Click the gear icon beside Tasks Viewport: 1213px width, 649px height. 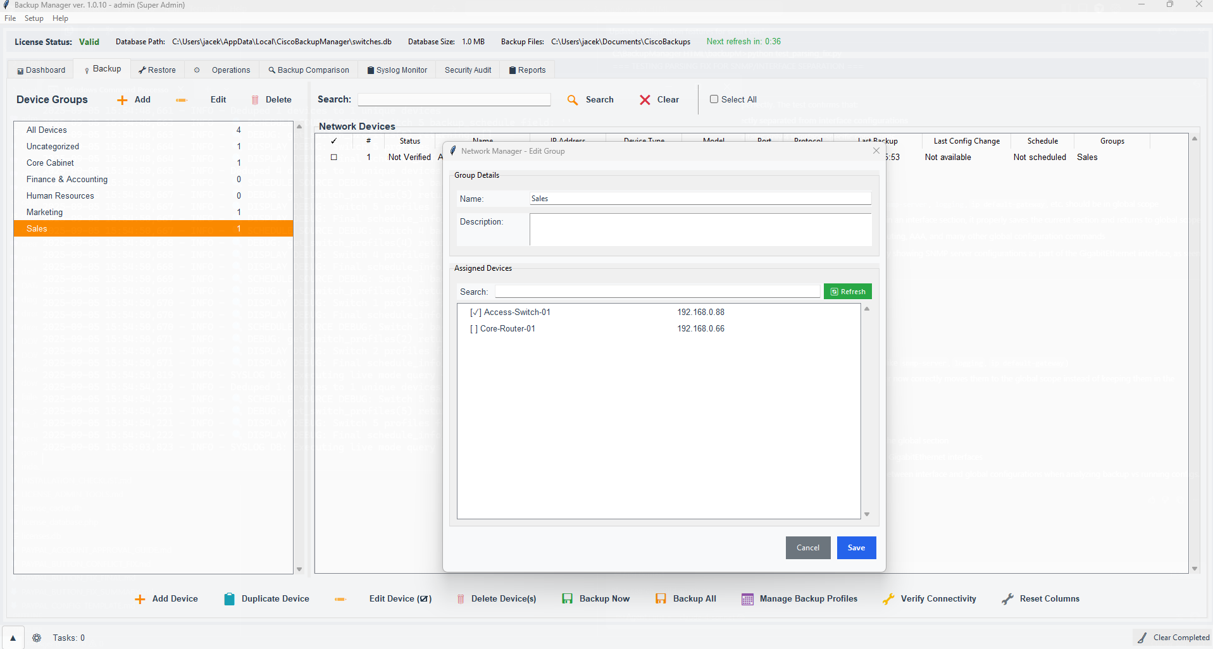tap(37, 638)
